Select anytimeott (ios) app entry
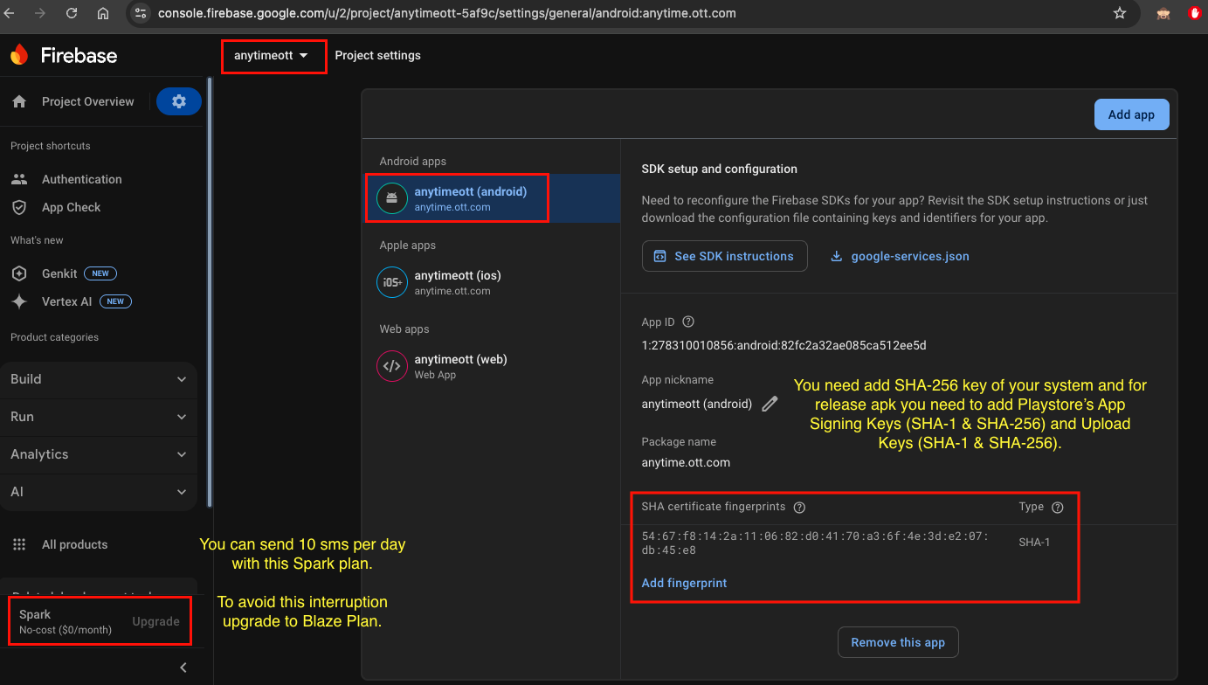Screen dimensions: 1208x685 click(x=493, y=282)
